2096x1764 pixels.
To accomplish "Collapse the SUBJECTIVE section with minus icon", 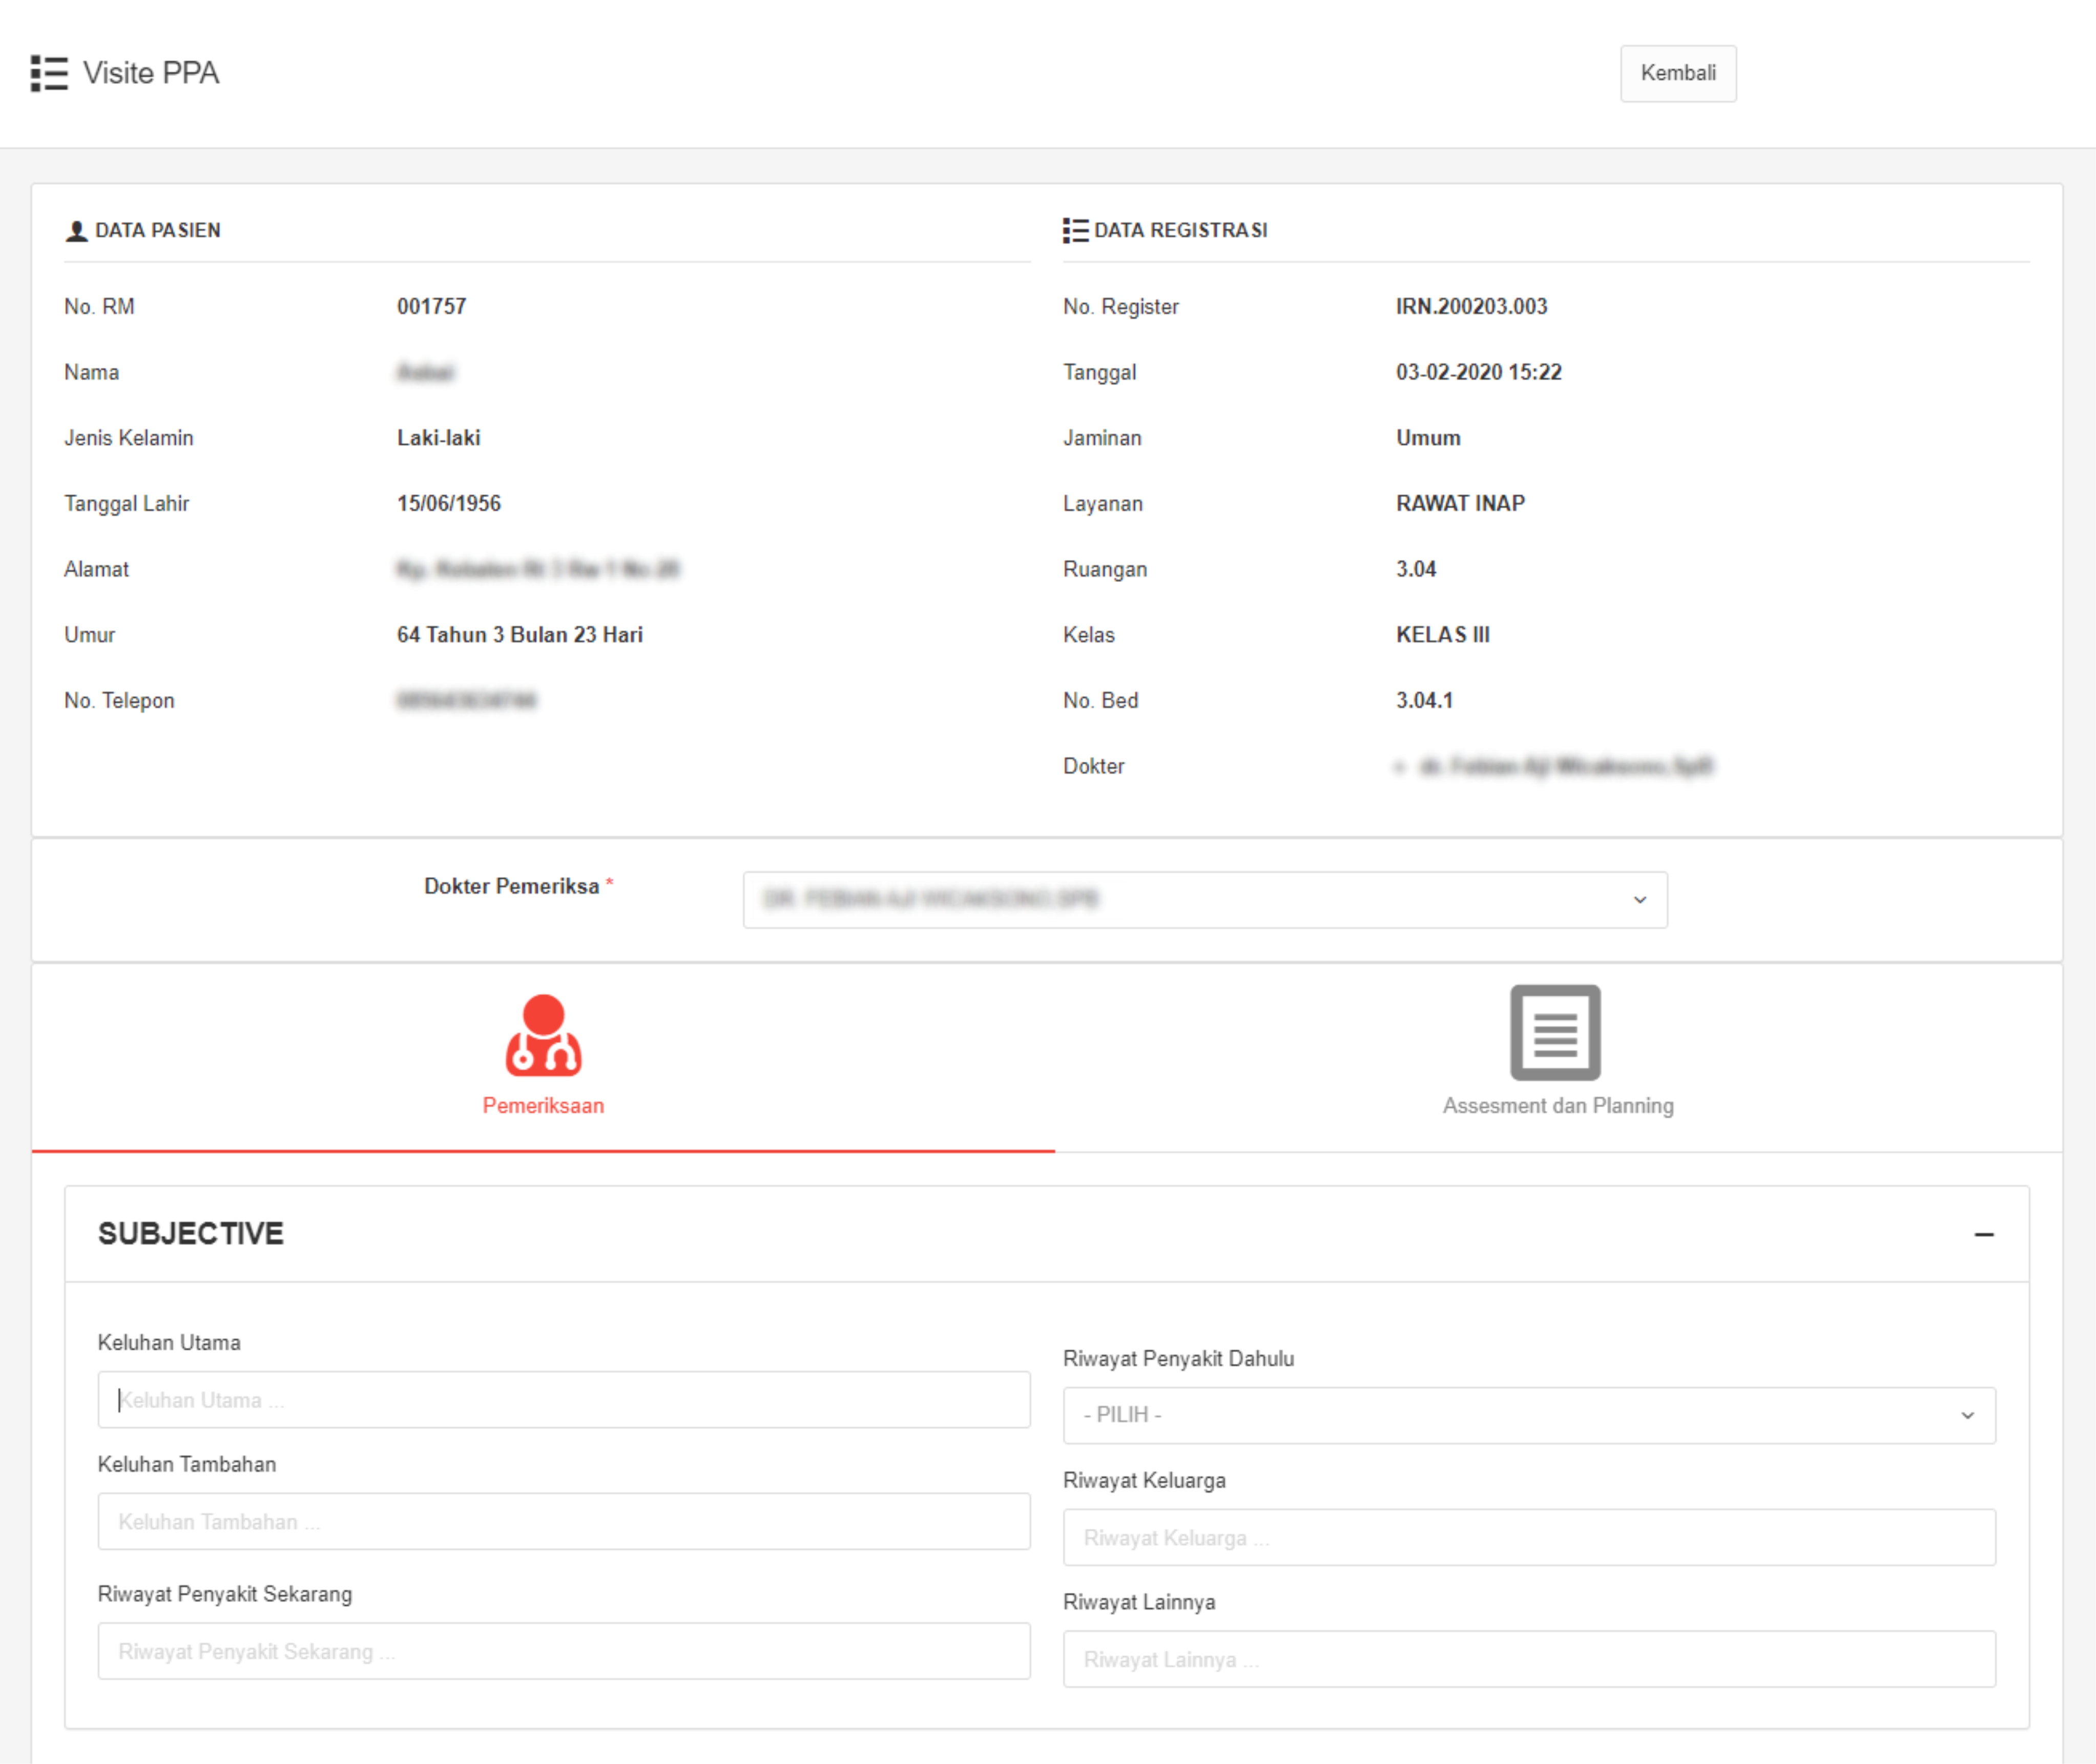I will 1984,1235.
